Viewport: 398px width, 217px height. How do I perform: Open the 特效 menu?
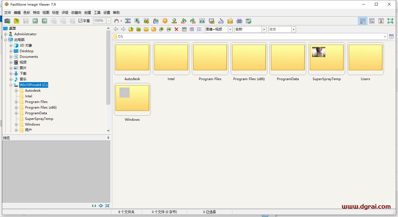36,13
